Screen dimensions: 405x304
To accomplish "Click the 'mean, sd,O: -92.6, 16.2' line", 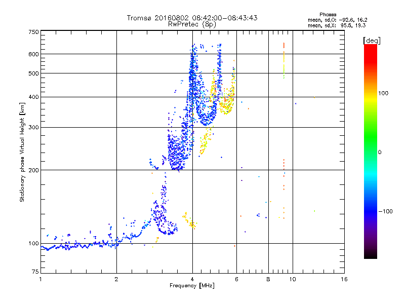I will [x=337, y=20].
